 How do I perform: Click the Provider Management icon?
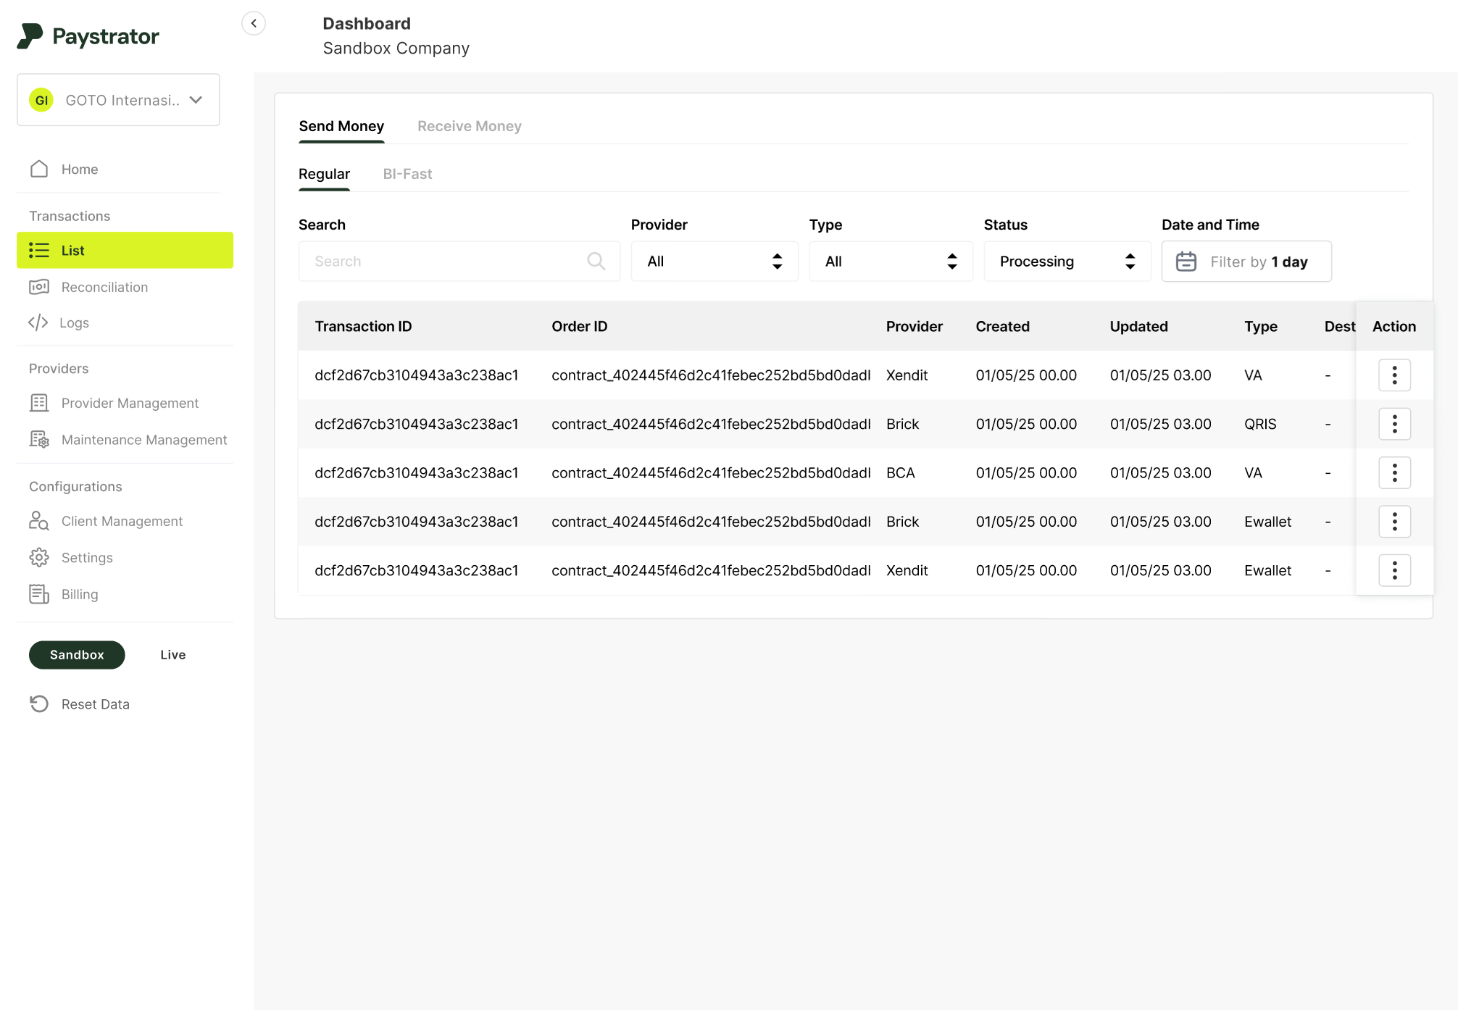[x=39, y=403]
